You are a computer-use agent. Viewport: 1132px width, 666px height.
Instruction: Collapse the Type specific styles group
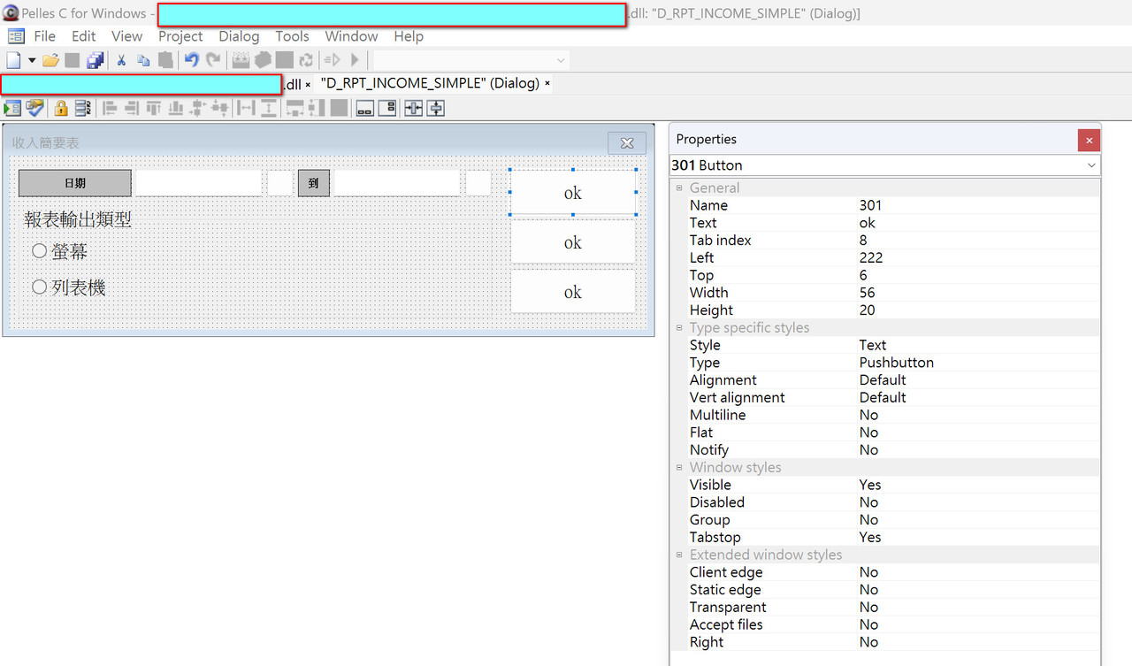679,327
